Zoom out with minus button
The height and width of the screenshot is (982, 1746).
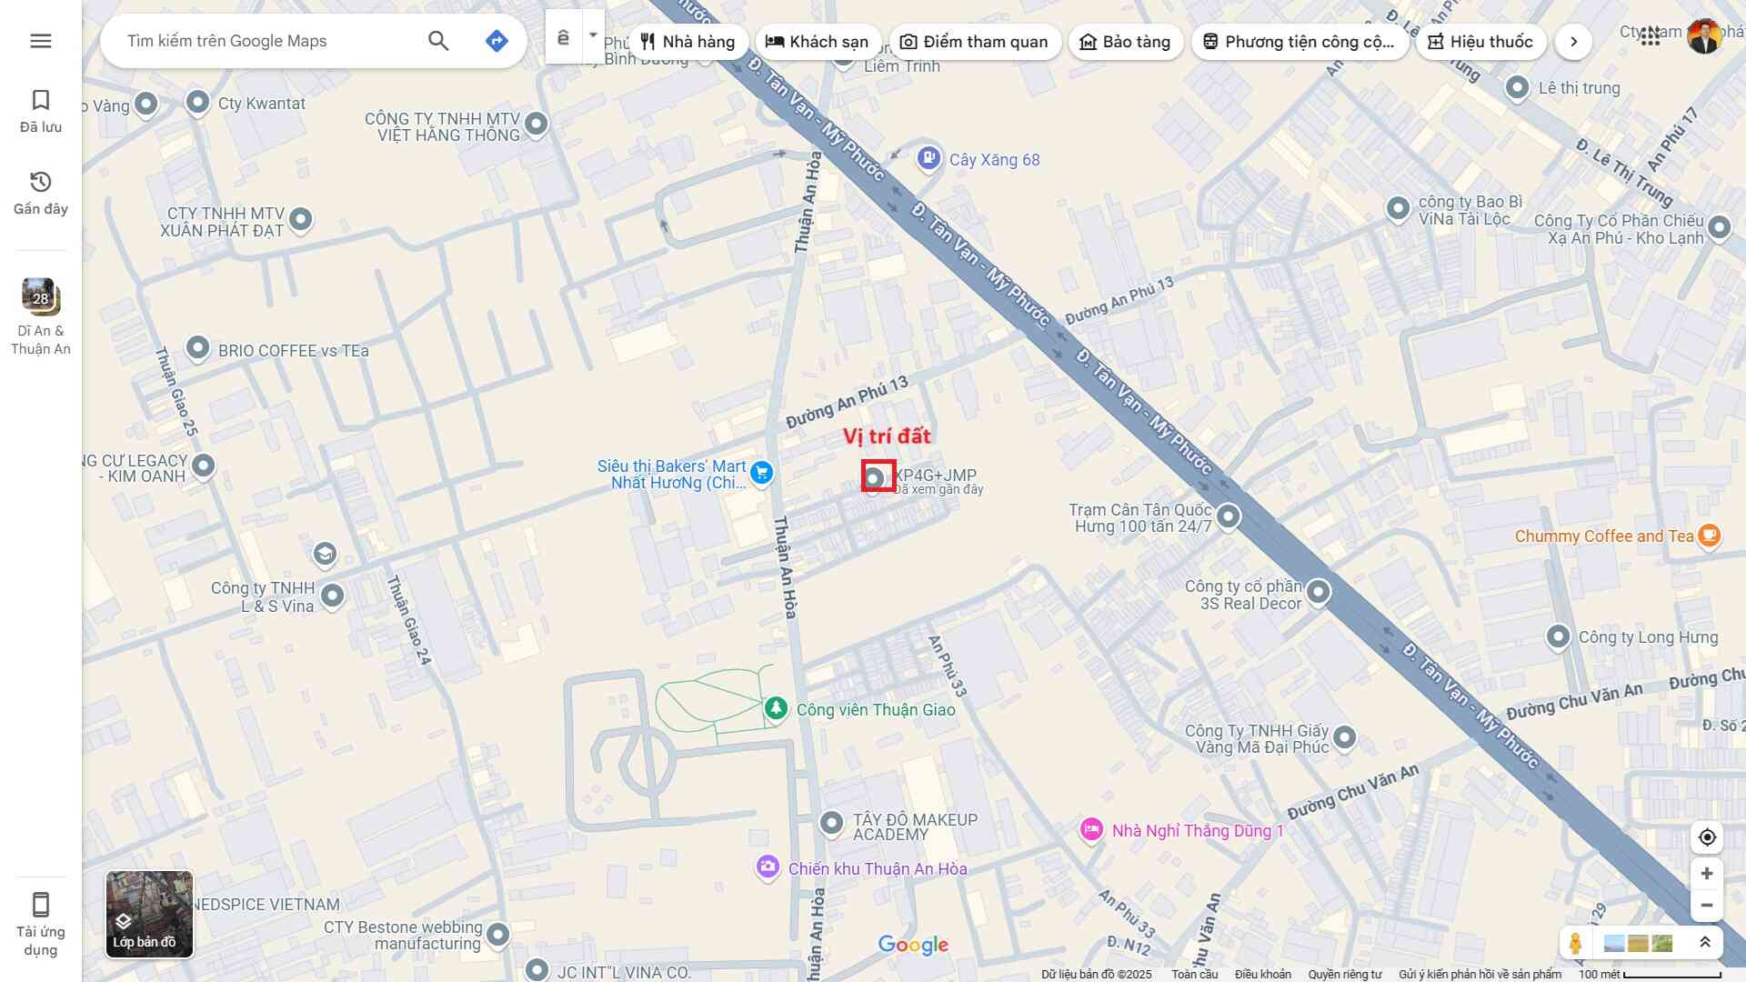(1707, 906)
